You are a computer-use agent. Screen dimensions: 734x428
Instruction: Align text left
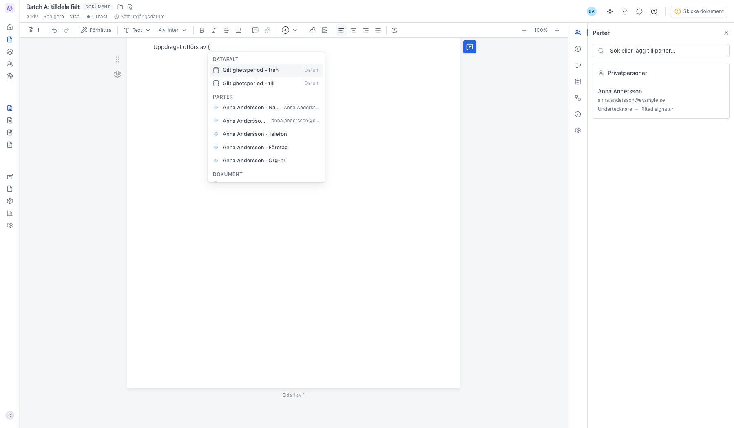point(341,30)
